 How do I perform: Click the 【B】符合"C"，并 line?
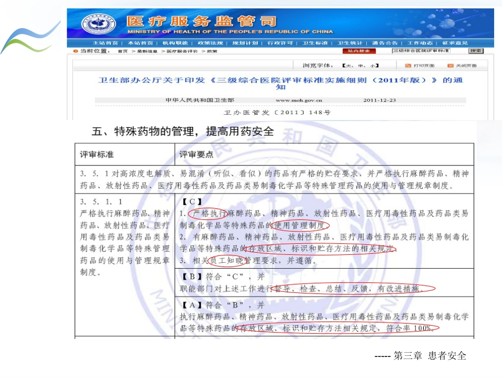[223, 277]
